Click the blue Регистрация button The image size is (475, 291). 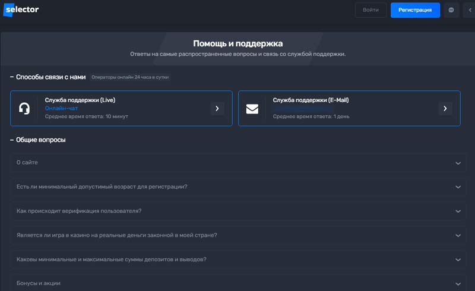click(415, 10)
